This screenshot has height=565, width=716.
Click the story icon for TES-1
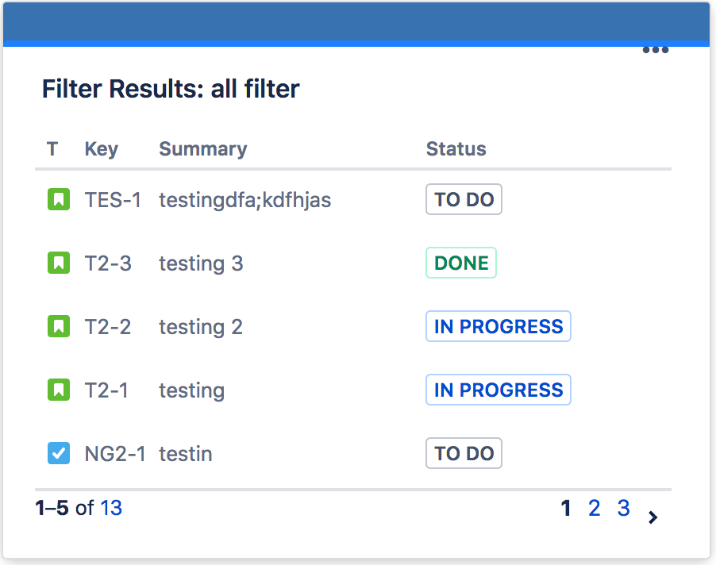pos(59,200)
